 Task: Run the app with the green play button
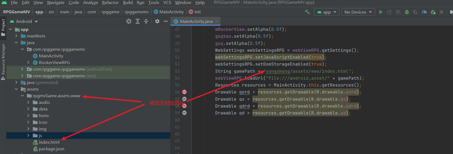(x=381, y=12)
